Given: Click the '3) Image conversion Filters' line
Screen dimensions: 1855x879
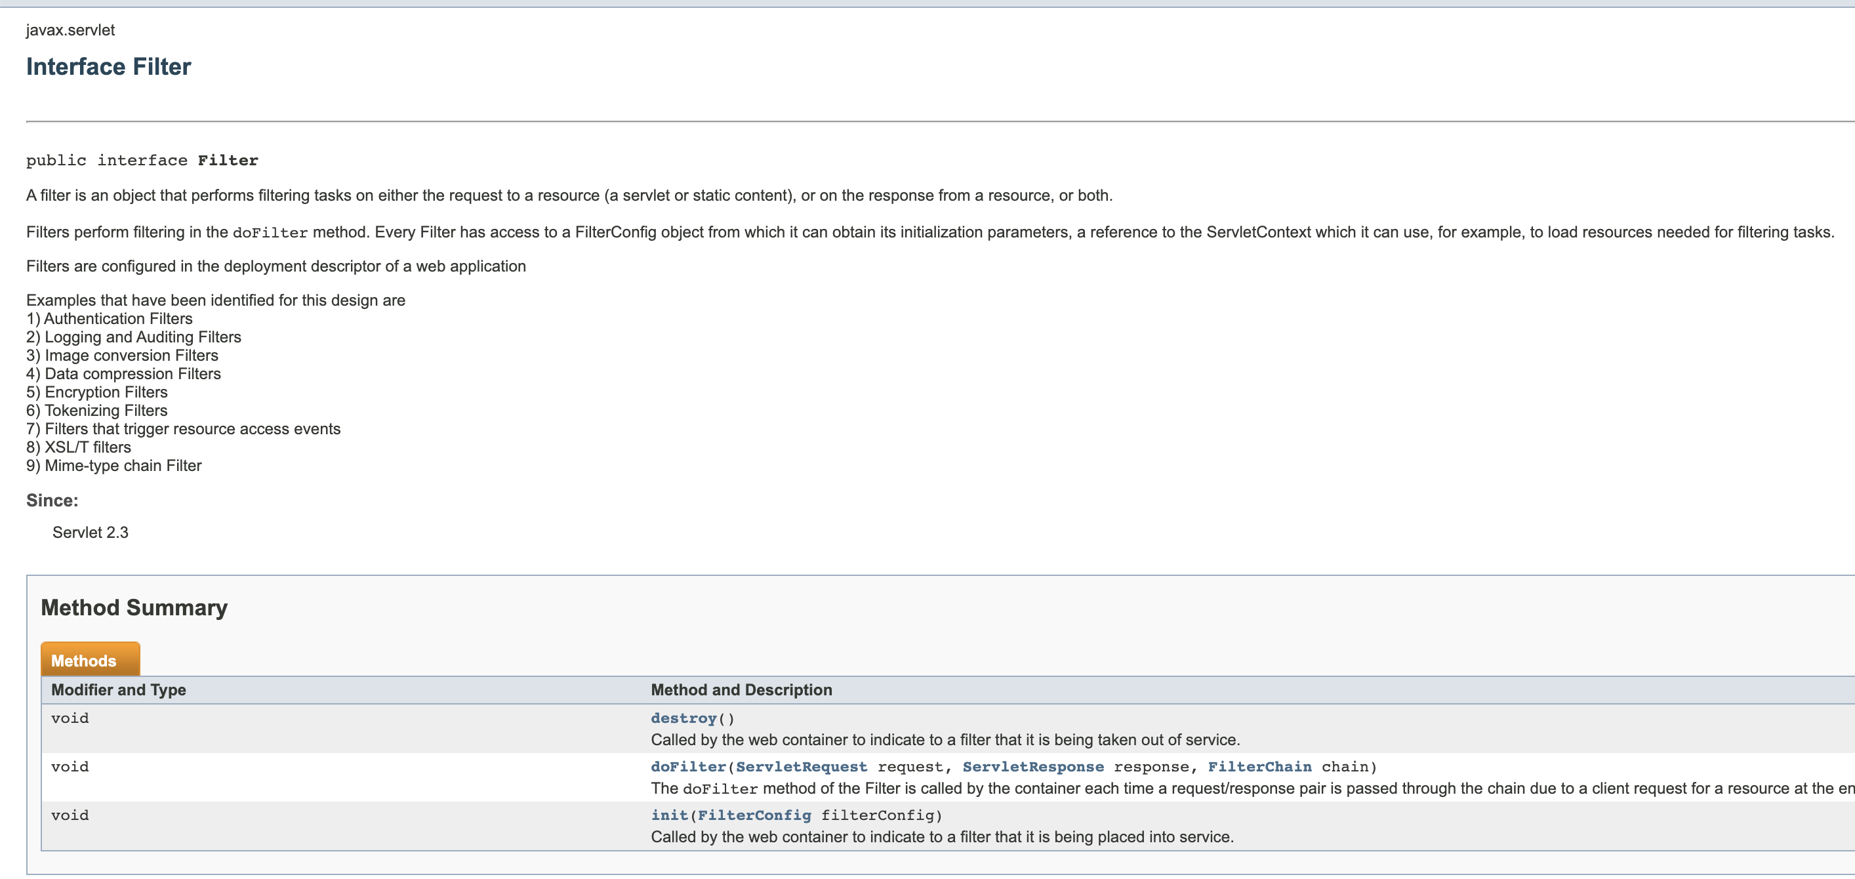Looking at the screenshot, I should click(x=123, y=355).
